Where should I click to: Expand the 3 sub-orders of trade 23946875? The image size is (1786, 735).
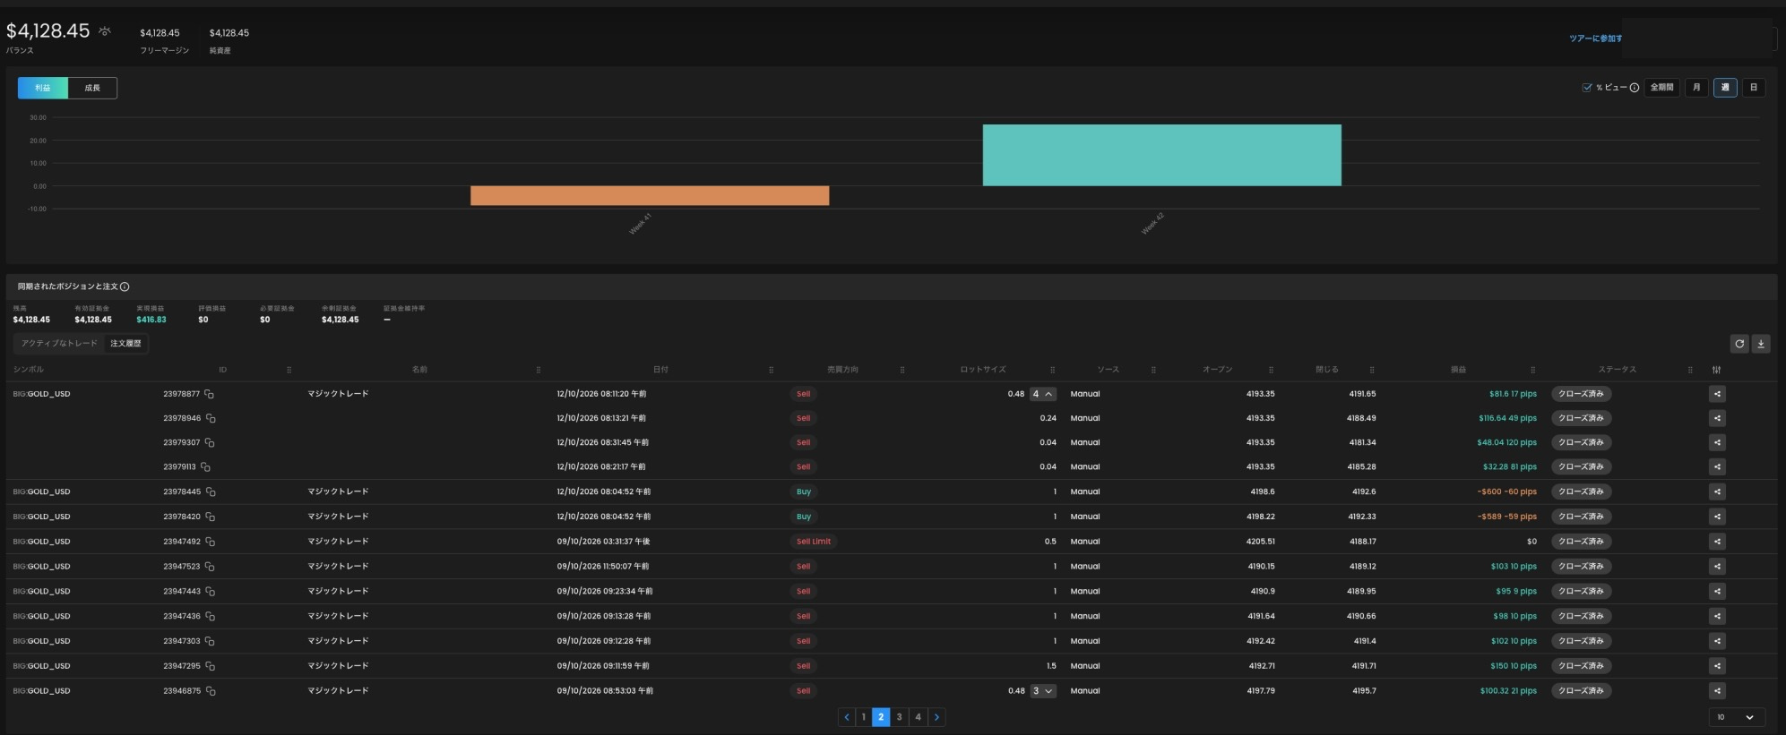[x=1042, y=691]
